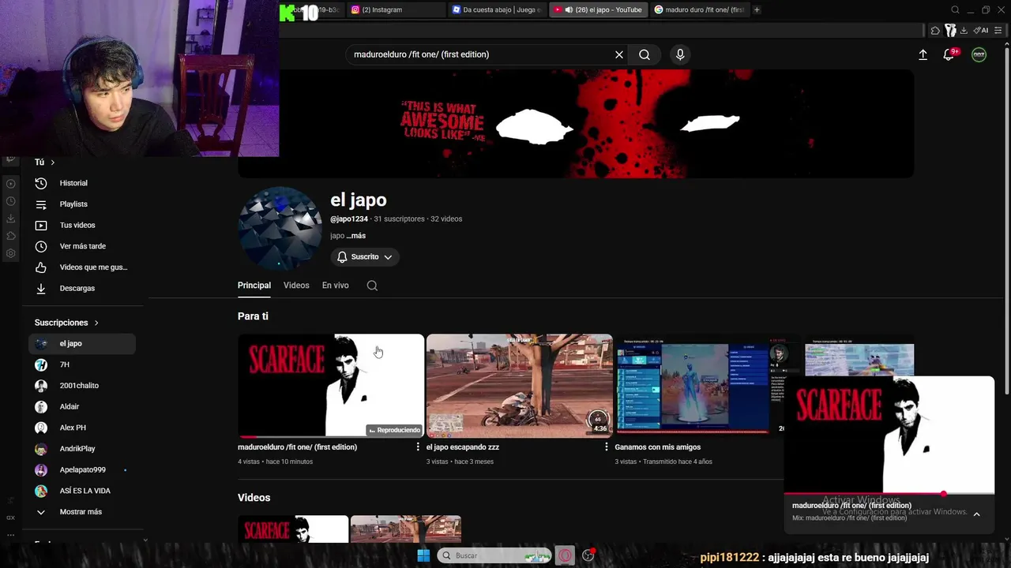This screenshot has width=1011, height=568.
Task: Click the channel profile avatar image
Action: click(280, 229)
